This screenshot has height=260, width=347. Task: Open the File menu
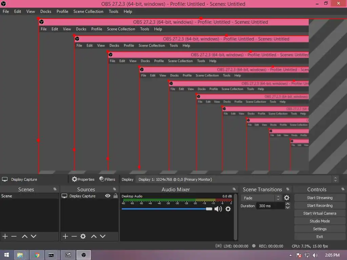6,12
